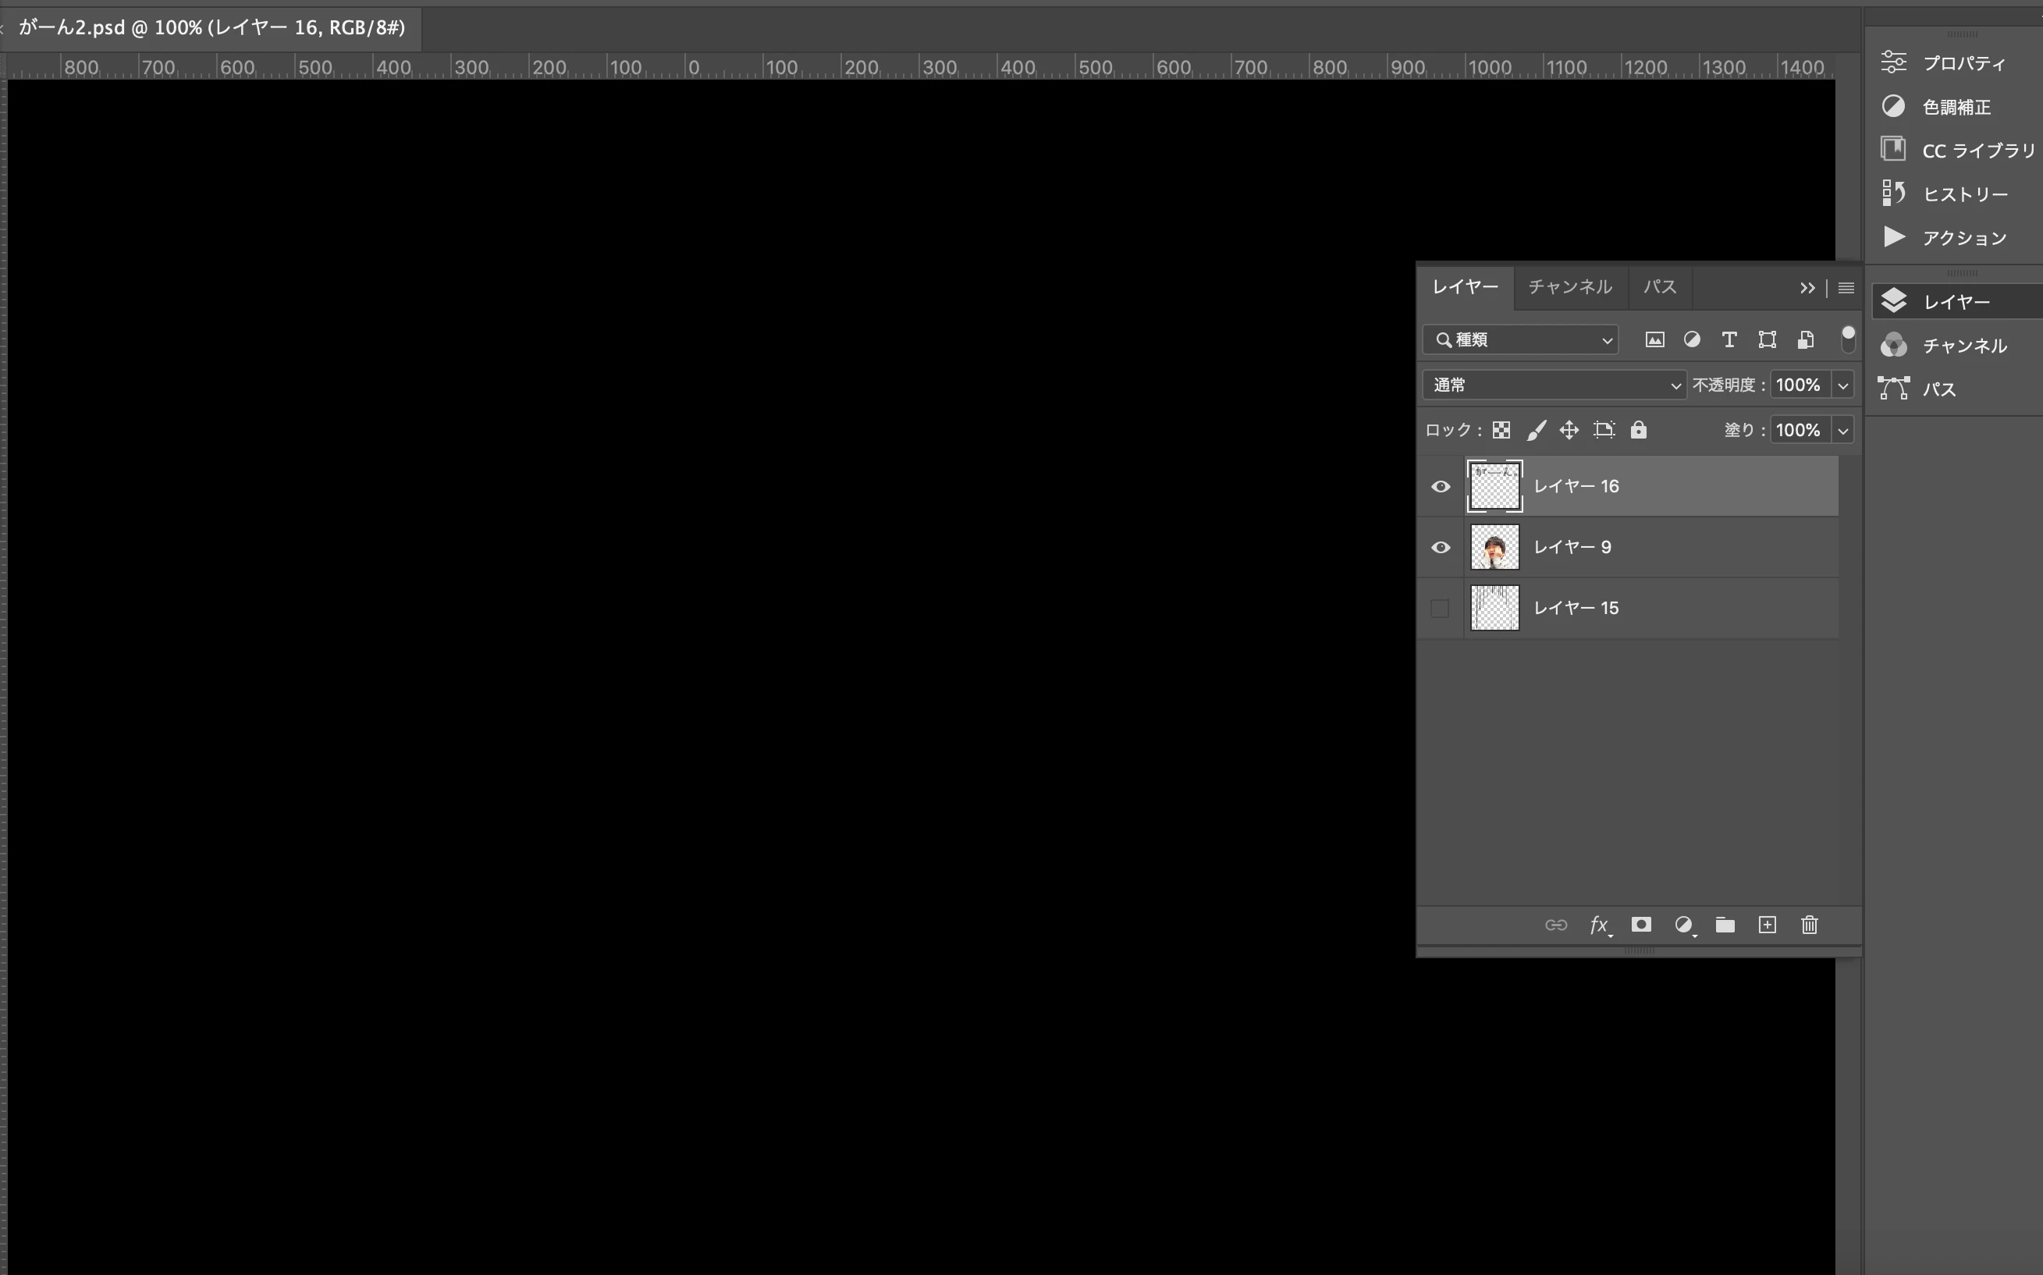Click the new group folder icon
Viewport: 2043px width, 1275px height.
click(x=1725, y=925)
